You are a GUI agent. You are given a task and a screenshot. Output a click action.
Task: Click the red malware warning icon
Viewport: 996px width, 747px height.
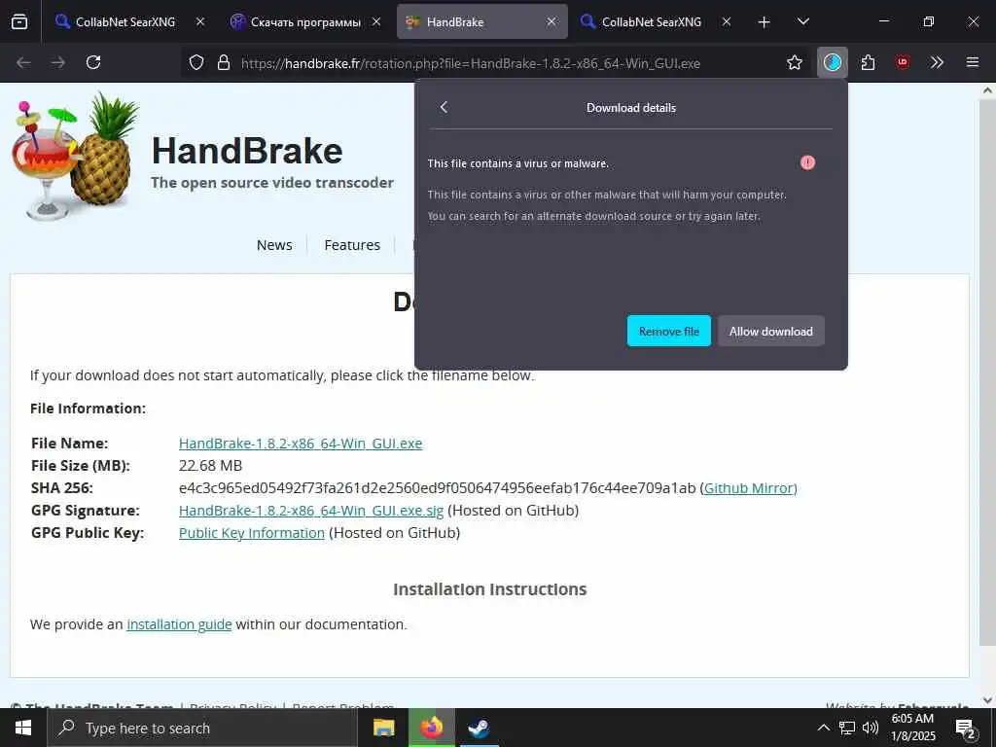click(x=807, y=163)
